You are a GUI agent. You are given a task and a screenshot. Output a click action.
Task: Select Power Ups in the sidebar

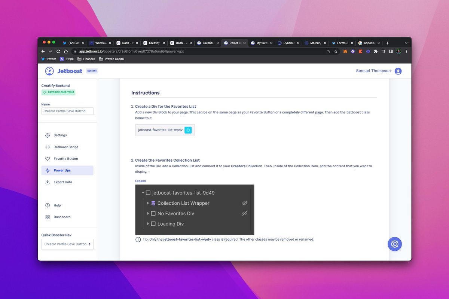pos(67,170)
